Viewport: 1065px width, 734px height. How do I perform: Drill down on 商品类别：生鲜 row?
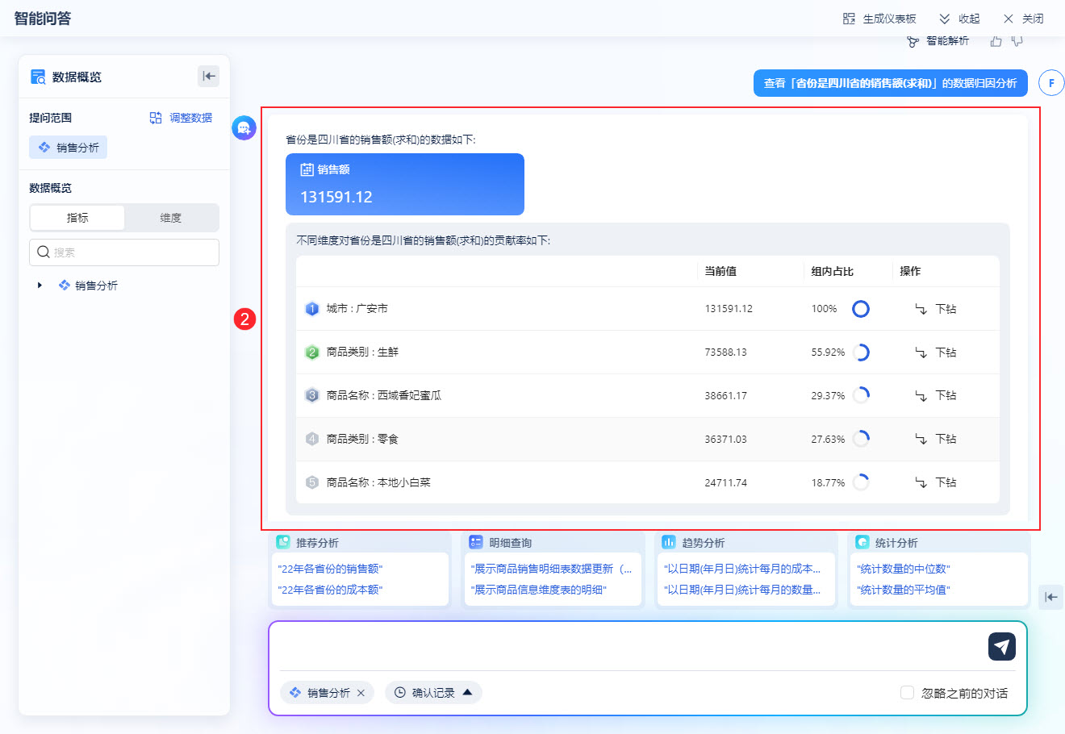936,352
